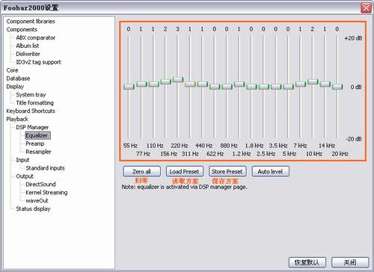Select Output in the tree
Screen dimensions: 374x272
pyautogui.click(x=25, y=176)
